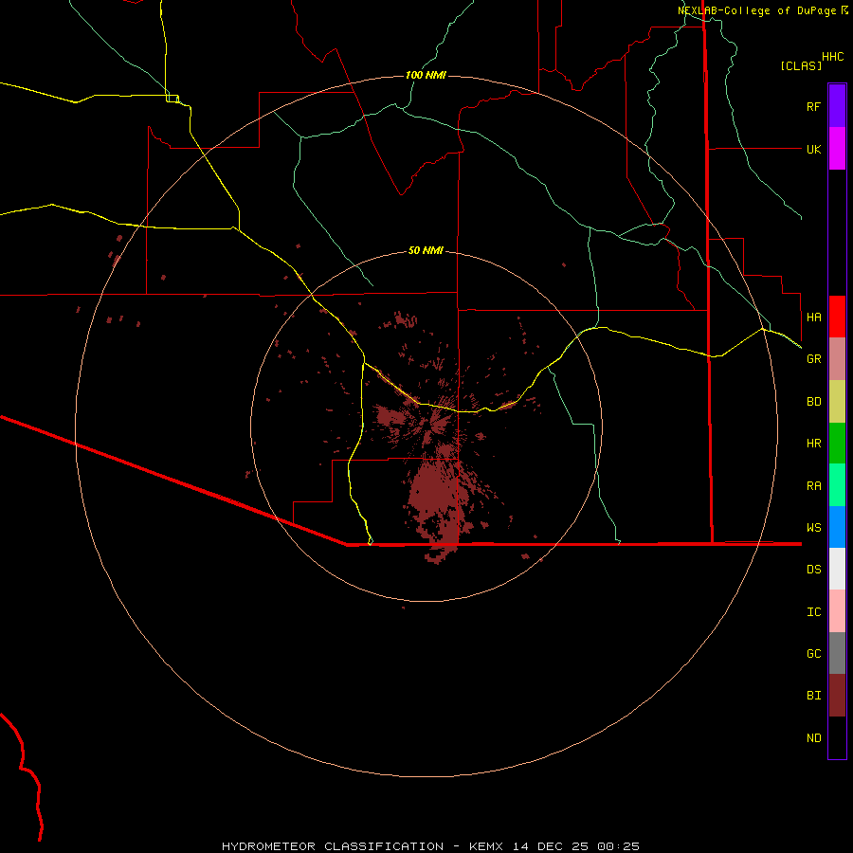Click the RF legend label
This screenshot has width=853, height=853.
[x=813, y=106]
